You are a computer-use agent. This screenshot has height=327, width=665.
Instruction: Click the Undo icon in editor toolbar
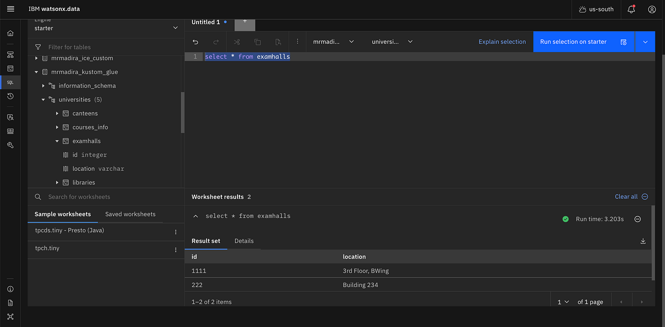[x=195, y=42]
